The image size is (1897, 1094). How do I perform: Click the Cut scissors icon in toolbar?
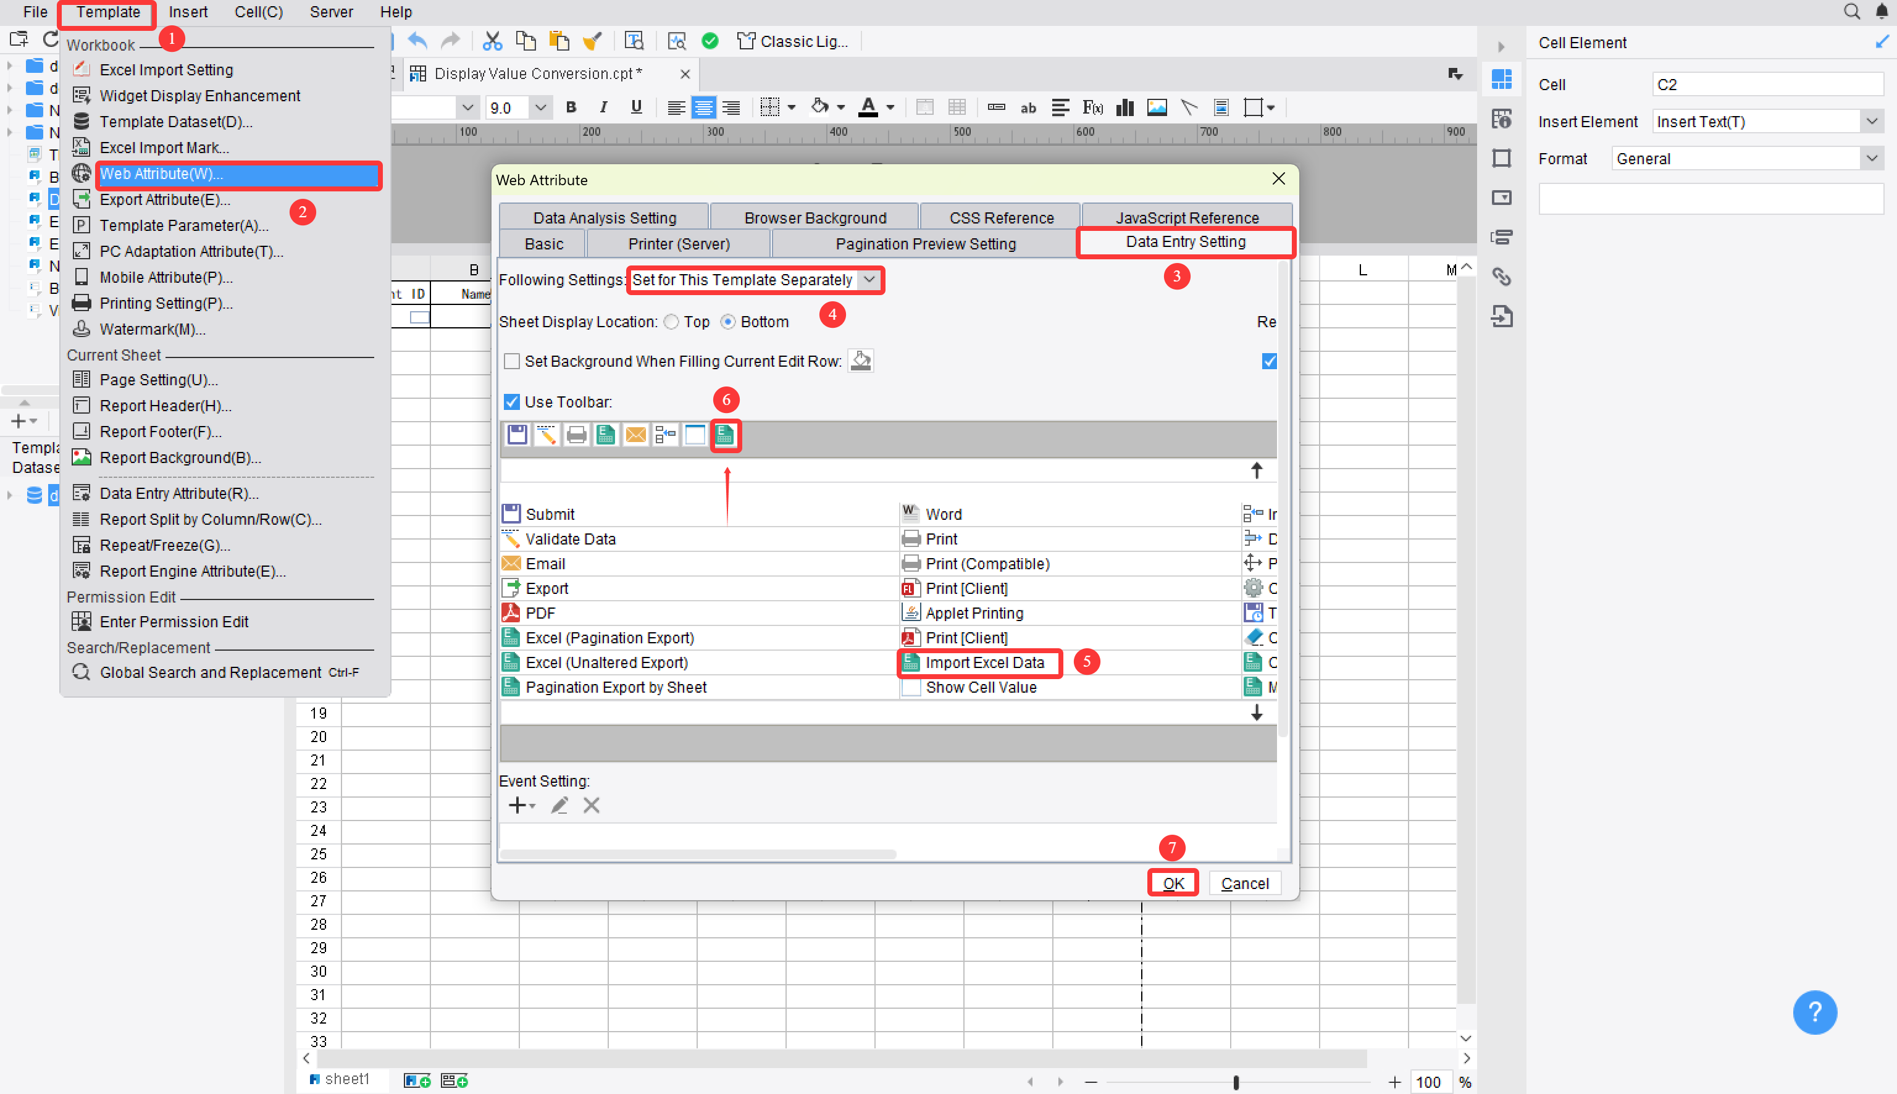pos(492,41)
